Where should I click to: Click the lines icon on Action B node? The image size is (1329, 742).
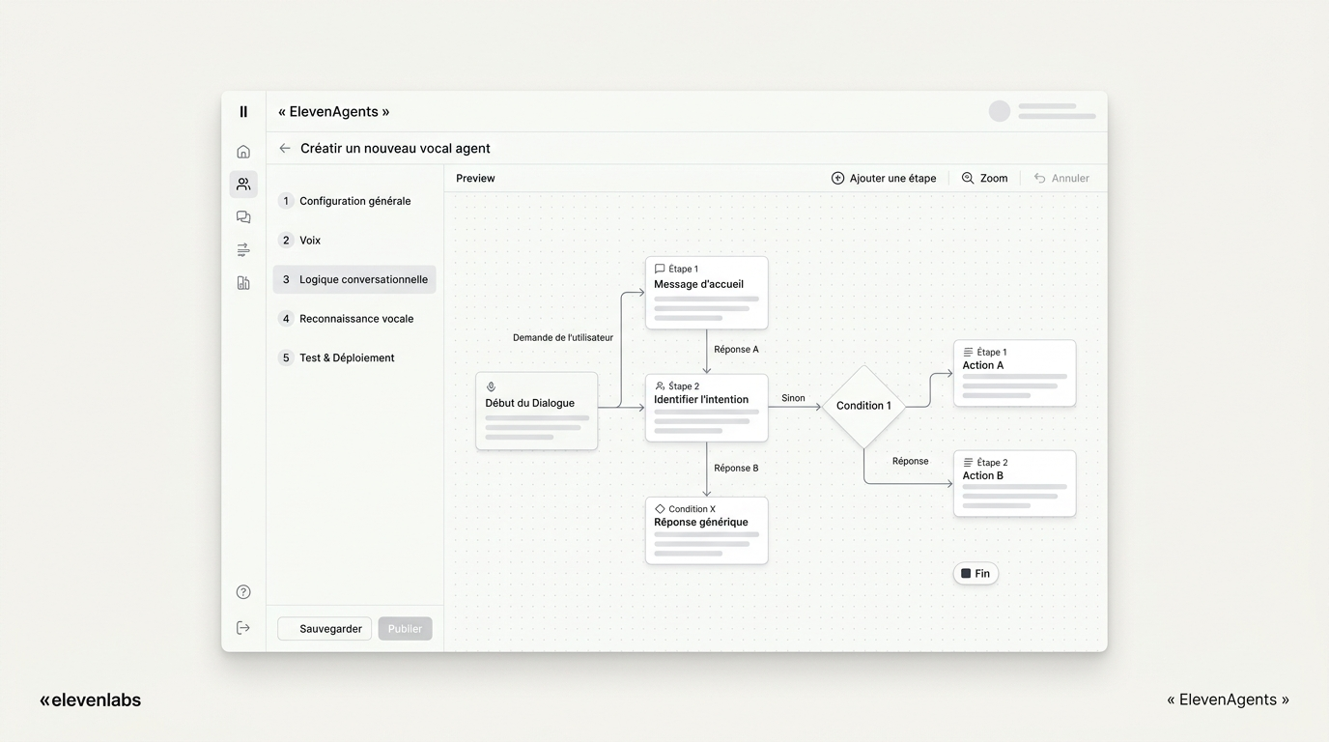click(968, 463)
